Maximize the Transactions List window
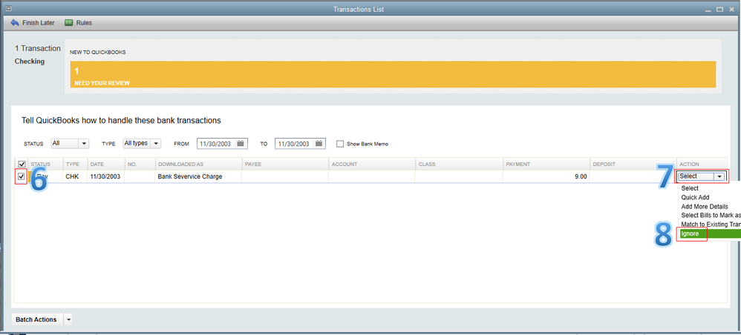The width and height of the screenshot is (741, 335). (x=719, y=9)
